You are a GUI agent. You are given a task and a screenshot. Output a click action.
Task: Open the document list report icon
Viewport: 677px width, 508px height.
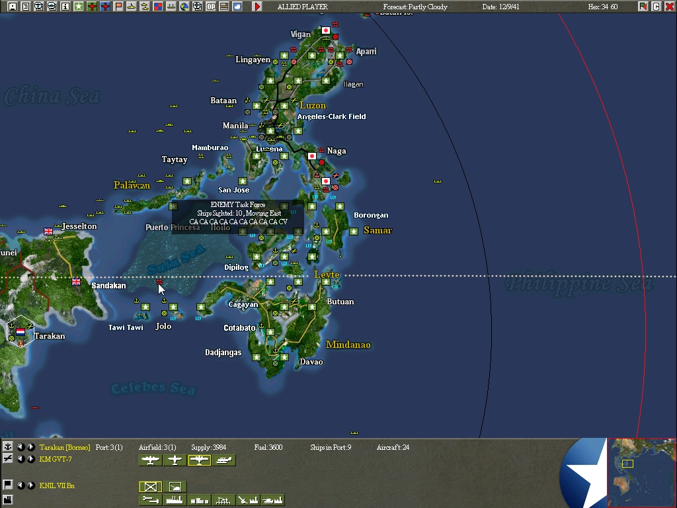[26, 7]
